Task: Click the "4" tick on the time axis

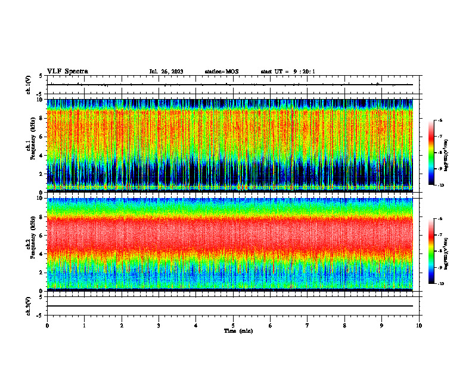Action: [196, 326]
